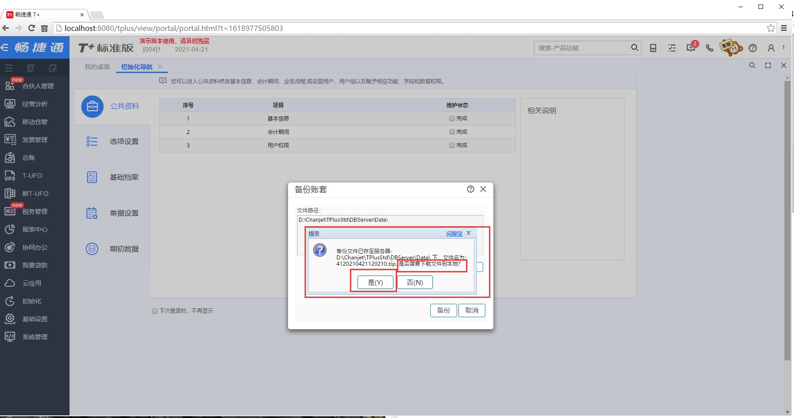Screen dimensions: 794x418
Task: Click the 会计期间 table row
Action: 337,132
